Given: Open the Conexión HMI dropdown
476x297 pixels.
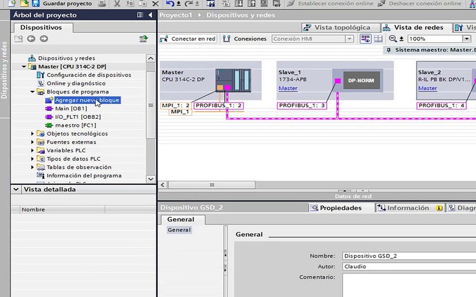Looking at the screenshot, I should (x=350, y=39).
